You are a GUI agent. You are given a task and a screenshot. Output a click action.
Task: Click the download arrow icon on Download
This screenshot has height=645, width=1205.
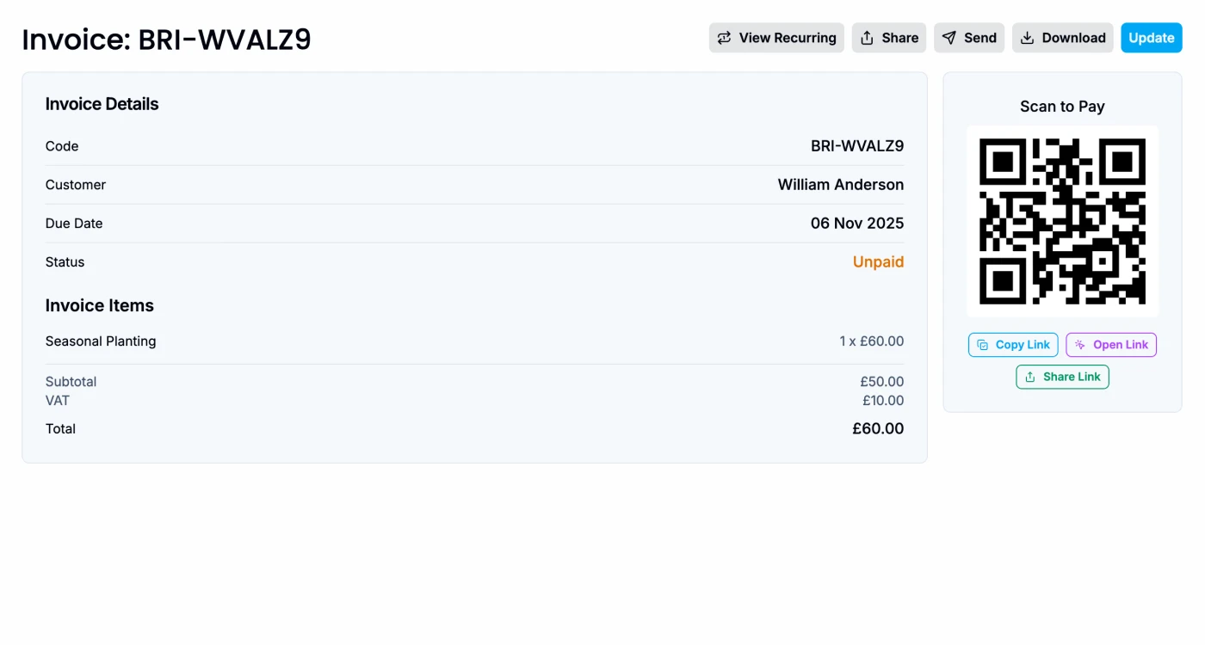1027,38
